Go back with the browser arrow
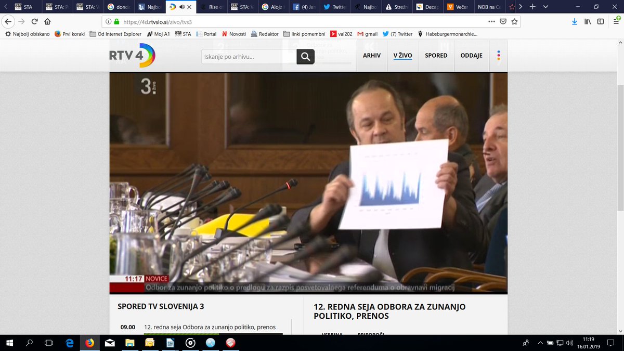This screenshot has width=624, height=351. point(8,21)
